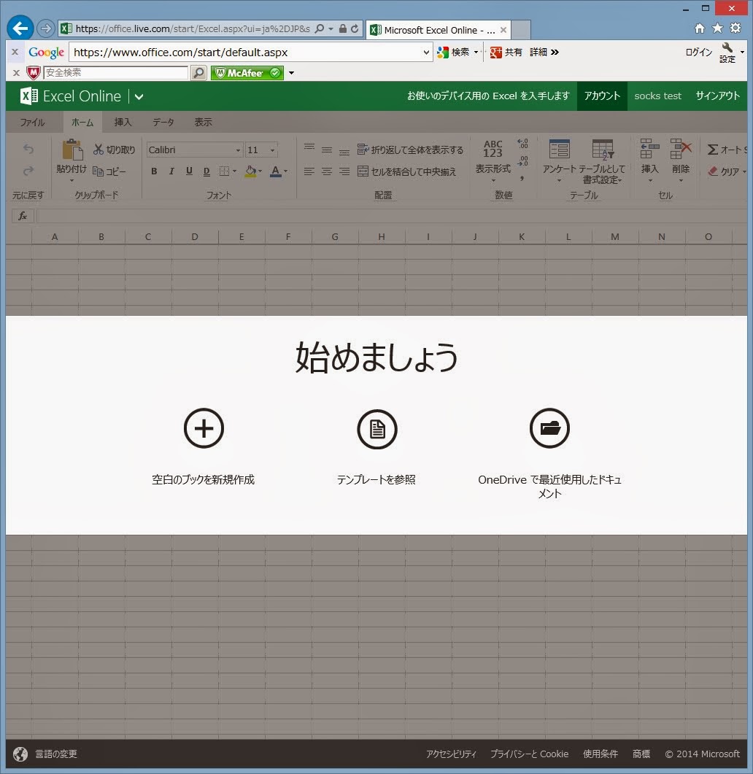The width and height of the screenshot is (753, 774).
Task: Open the browser tools gear icon
Action: point(735,28)
